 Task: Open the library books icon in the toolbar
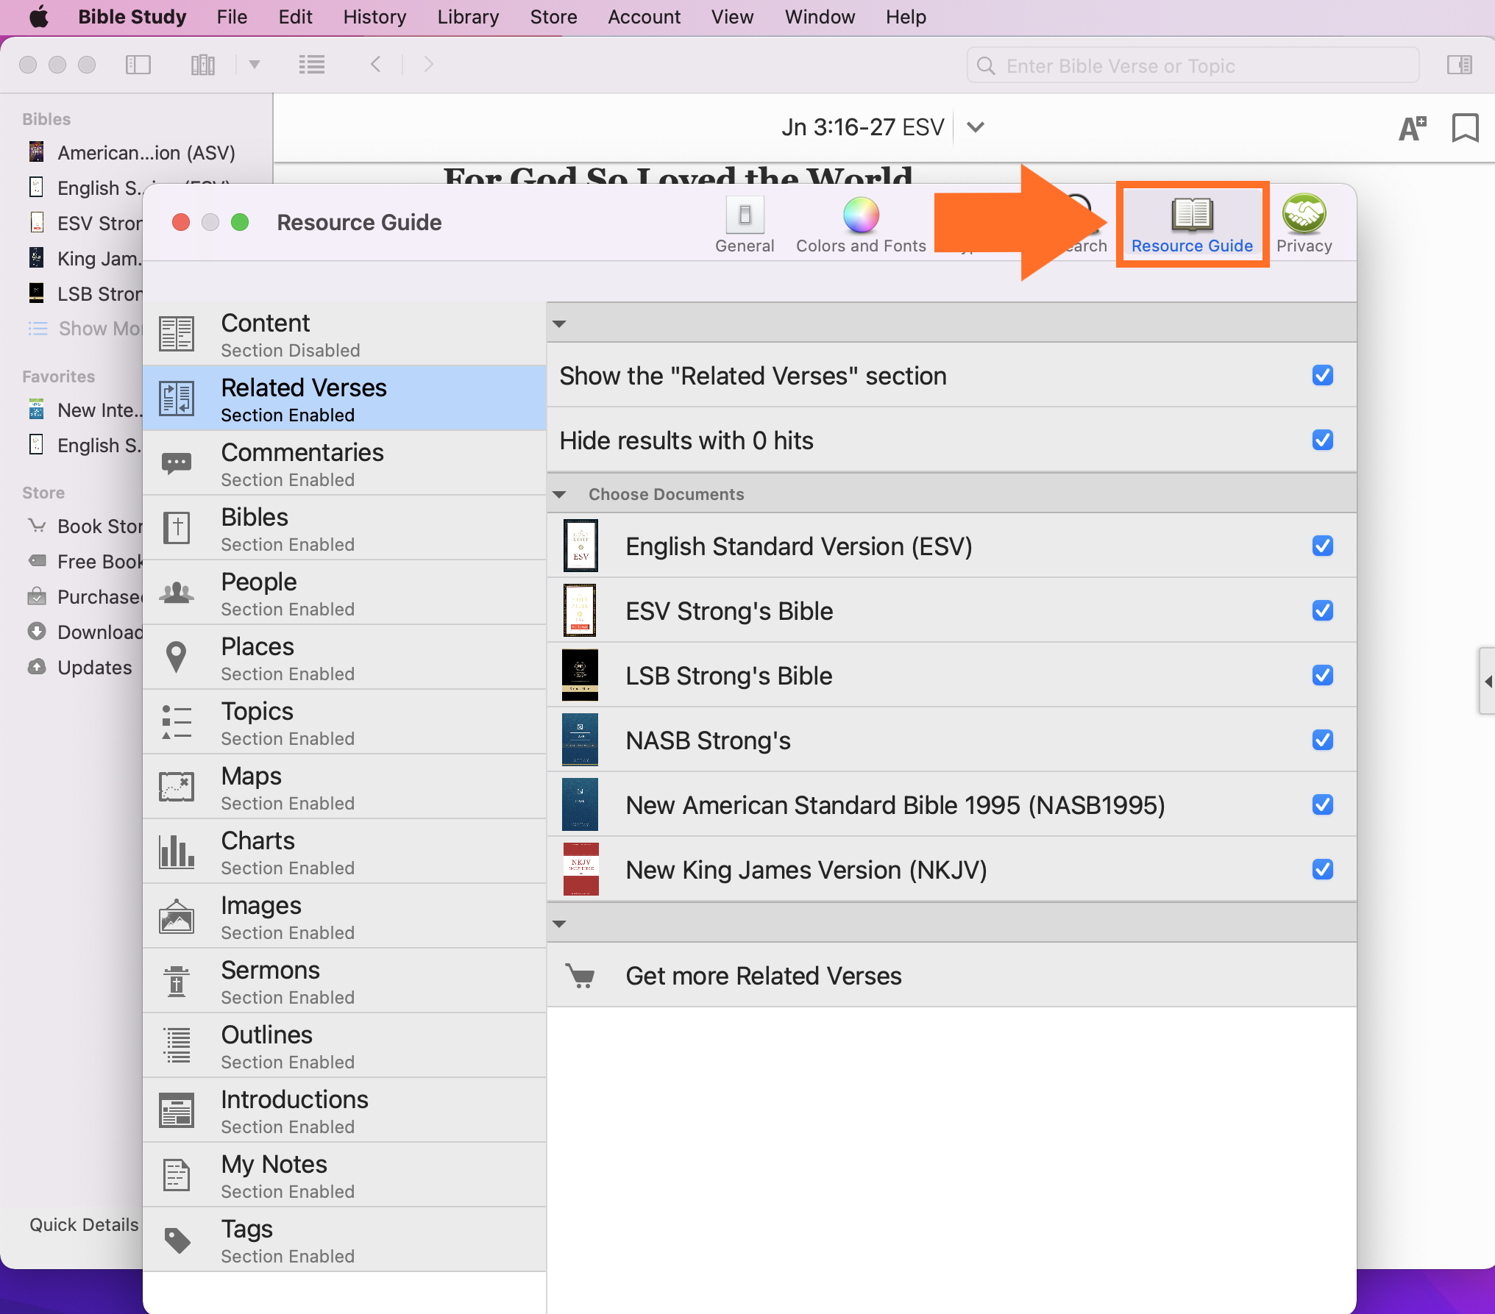tap(202, 65)
